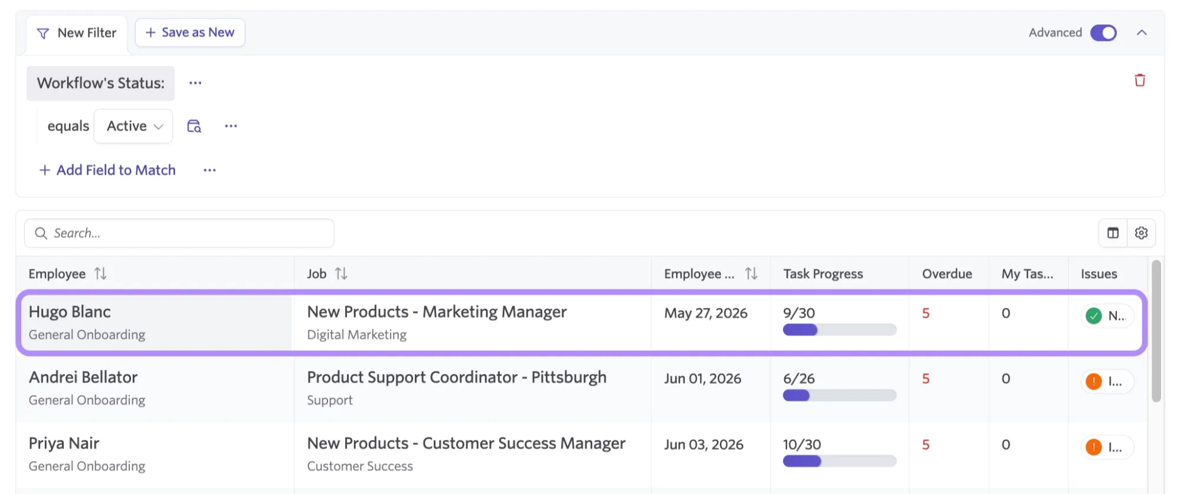Image resolution: width=1180 pixels, height=494 pixels.
Task: Click Support department under Product Support Coordinator
Action: (330, 400)
